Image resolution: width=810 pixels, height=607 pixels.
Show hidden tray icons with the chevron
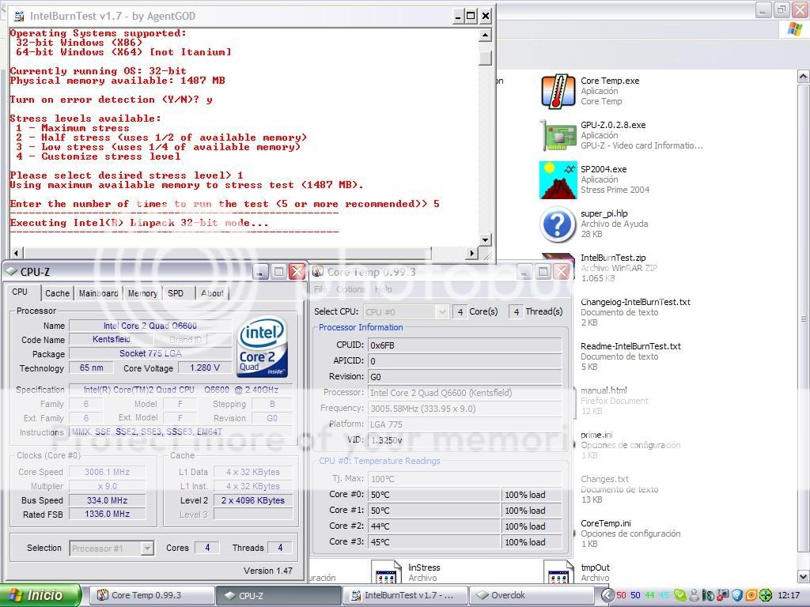click(x=607, y=596)
